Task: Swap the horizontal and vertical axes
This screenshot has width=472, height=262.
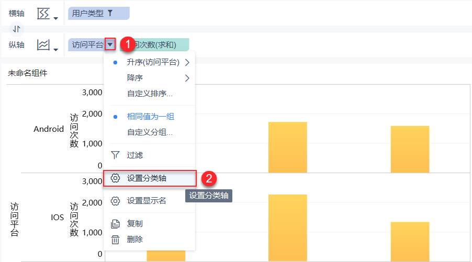Action: tap(16, 29)
